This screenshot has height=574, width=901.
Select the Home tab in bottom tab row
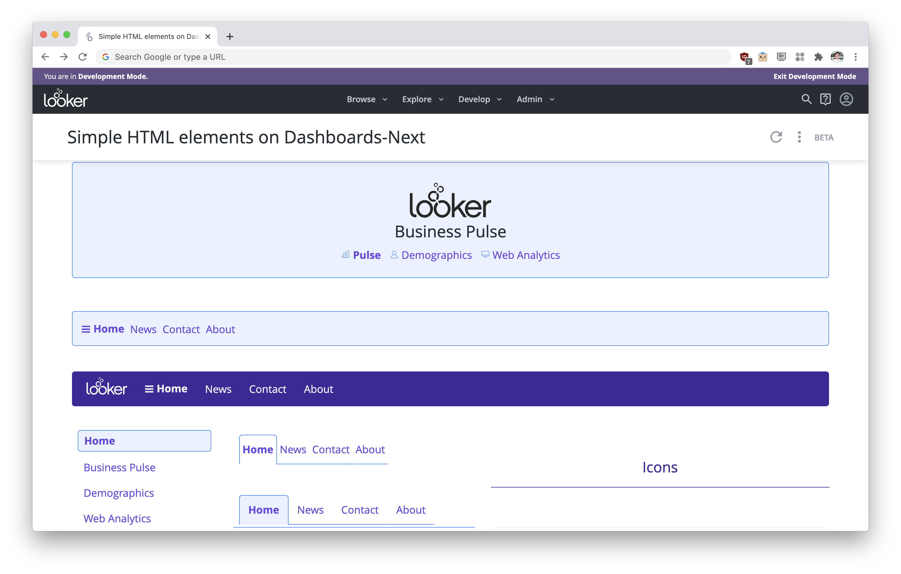coord(263,510)
